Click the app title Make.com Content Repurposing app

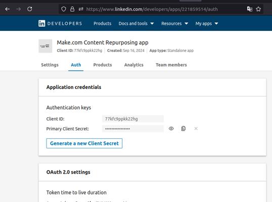pos(103,42)
